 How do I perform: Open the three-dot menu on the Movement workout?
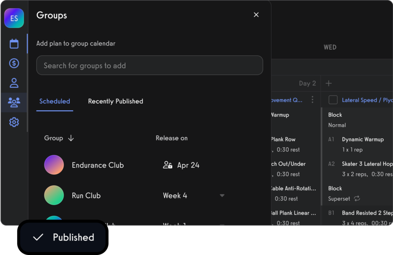pos(312,100)
